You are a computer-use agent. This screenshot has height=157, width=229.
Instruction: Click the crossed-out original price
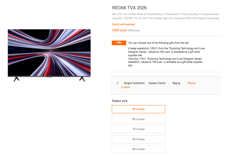tap(134, 30)
